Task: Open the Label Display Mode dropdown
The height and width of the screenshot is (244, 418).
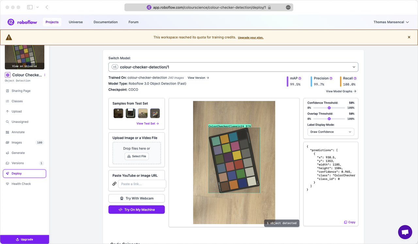Action: click(x=330, y=132)
